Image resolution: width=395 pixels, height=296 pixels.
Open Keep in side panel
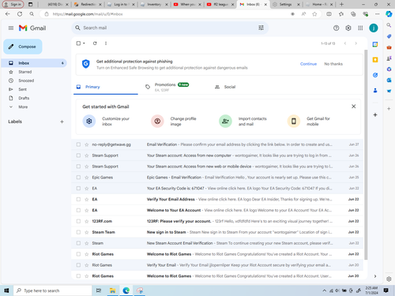coord(375,60)
